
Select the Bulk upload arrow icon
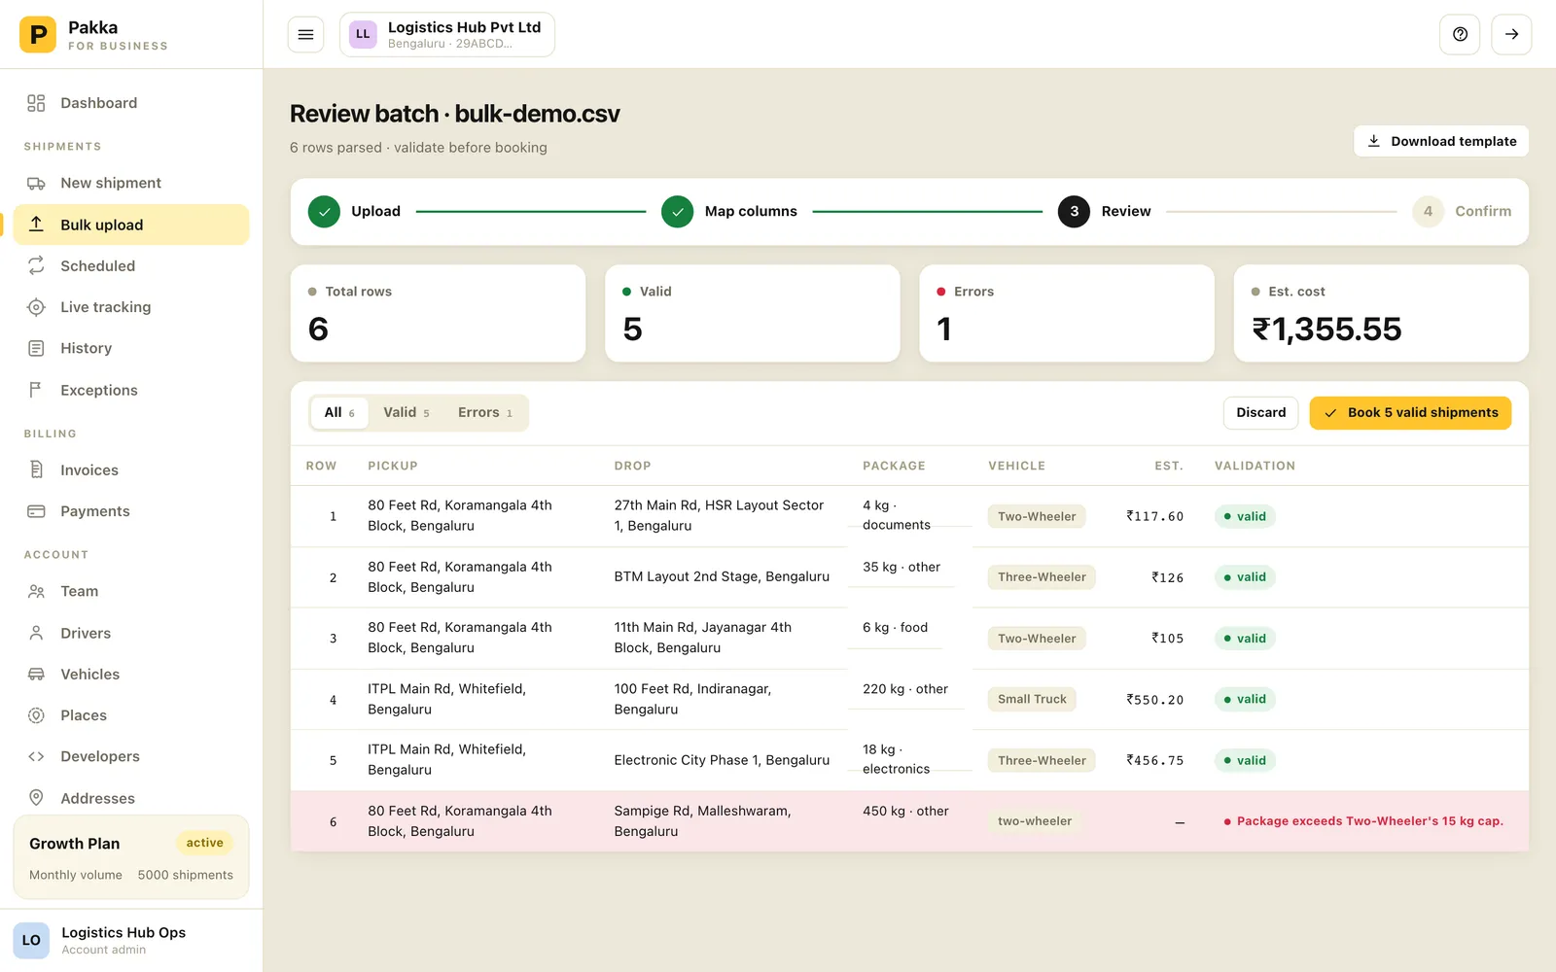coord(36,225)
